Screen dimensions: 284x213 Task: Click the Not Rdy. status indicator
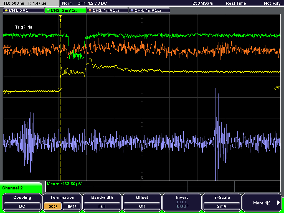tap(273, 3)
